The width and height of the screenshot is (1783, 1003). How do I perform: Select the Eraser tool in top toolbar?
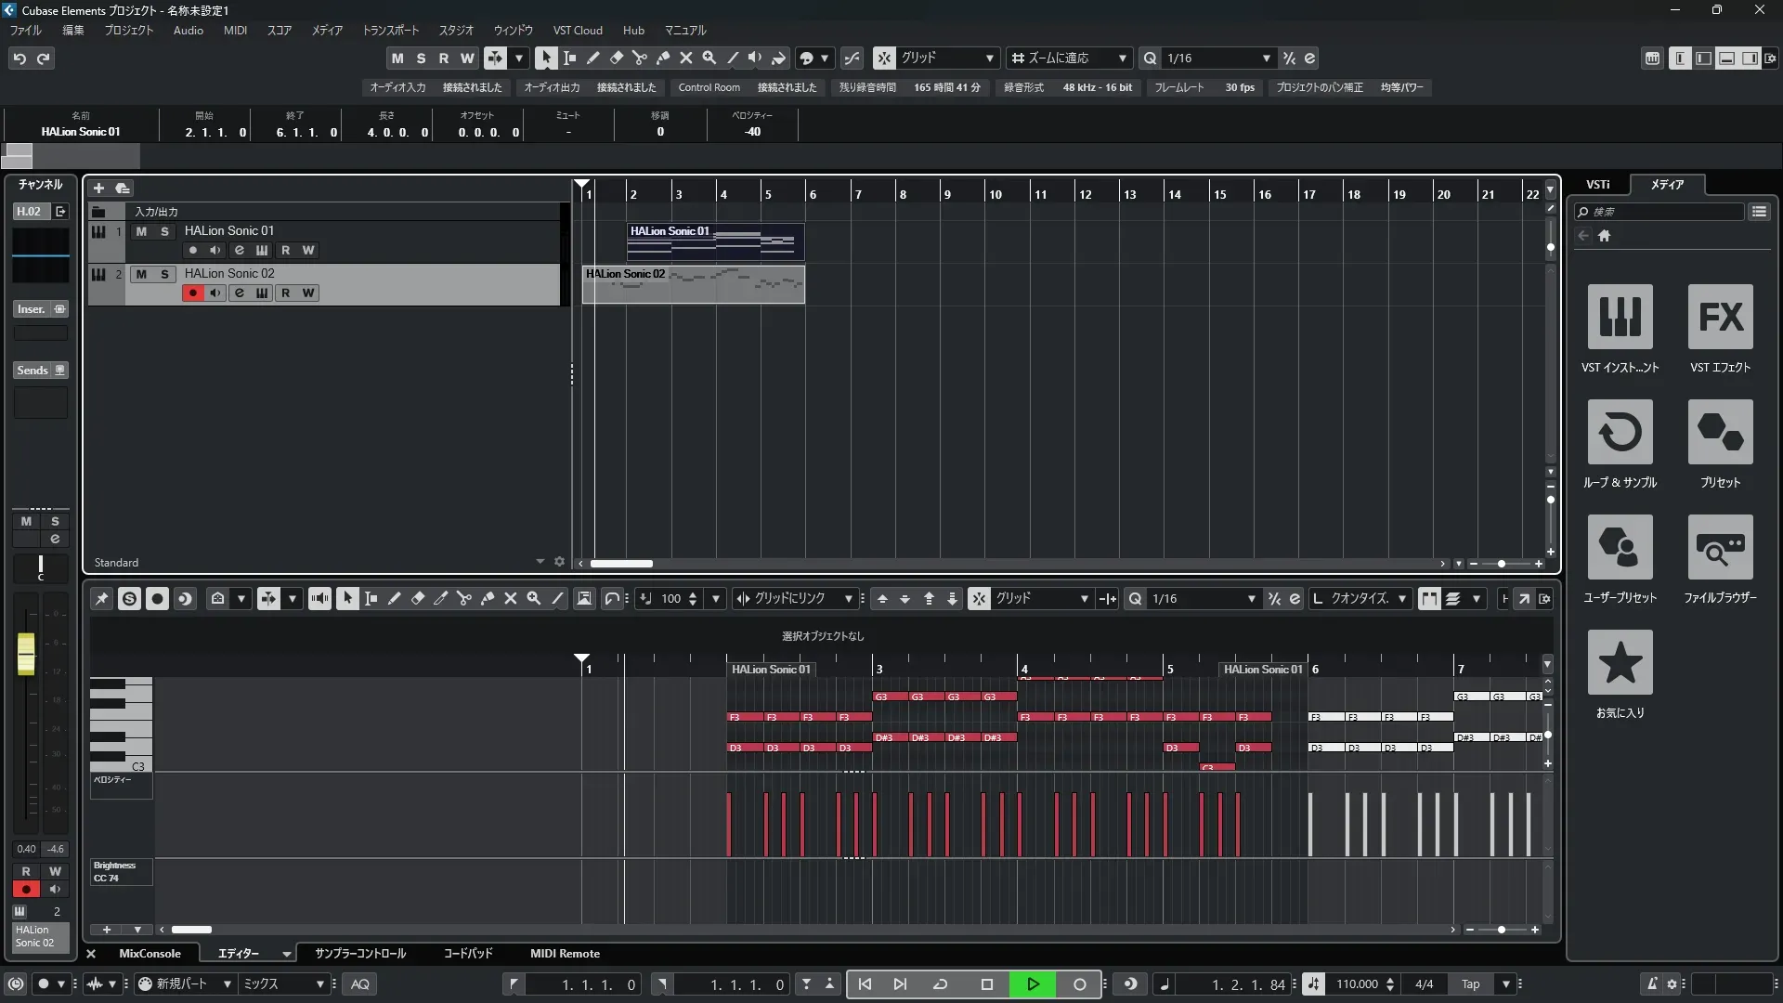[616, 58]
